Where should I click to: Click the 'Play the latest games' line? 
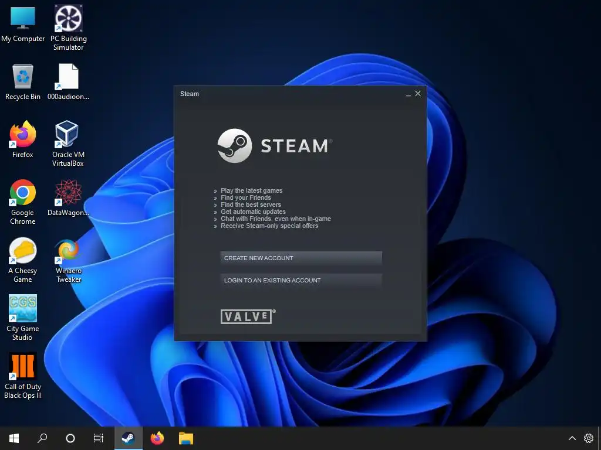click(251, 190)
